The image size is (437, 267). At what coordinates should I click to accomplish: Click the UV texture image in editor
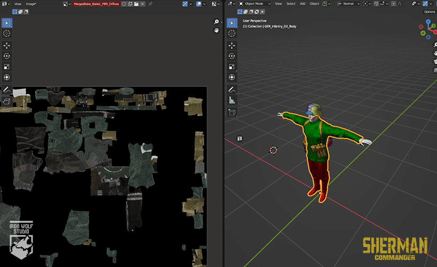point(103,177)
